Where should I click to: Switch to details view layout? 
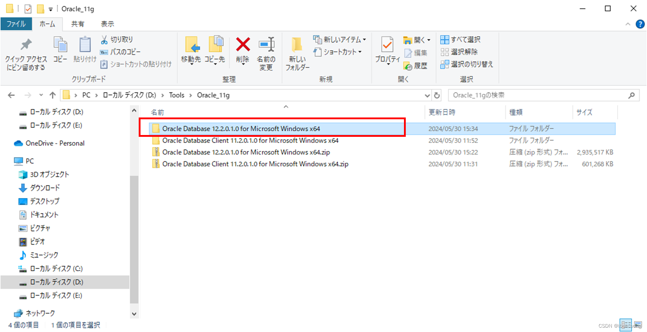point(625,324)
